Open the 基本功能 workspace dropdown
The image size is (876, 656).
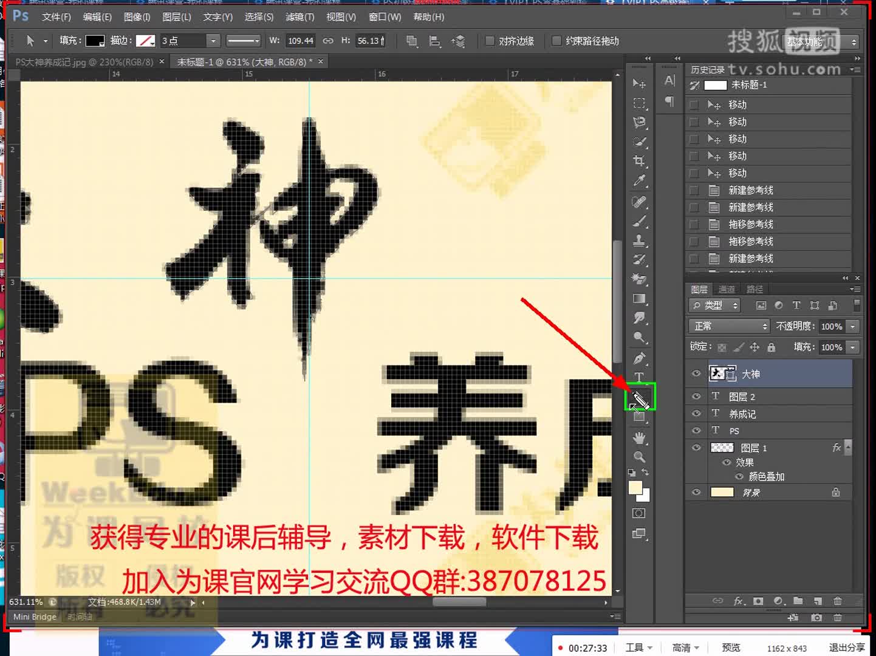click(821, 42)
